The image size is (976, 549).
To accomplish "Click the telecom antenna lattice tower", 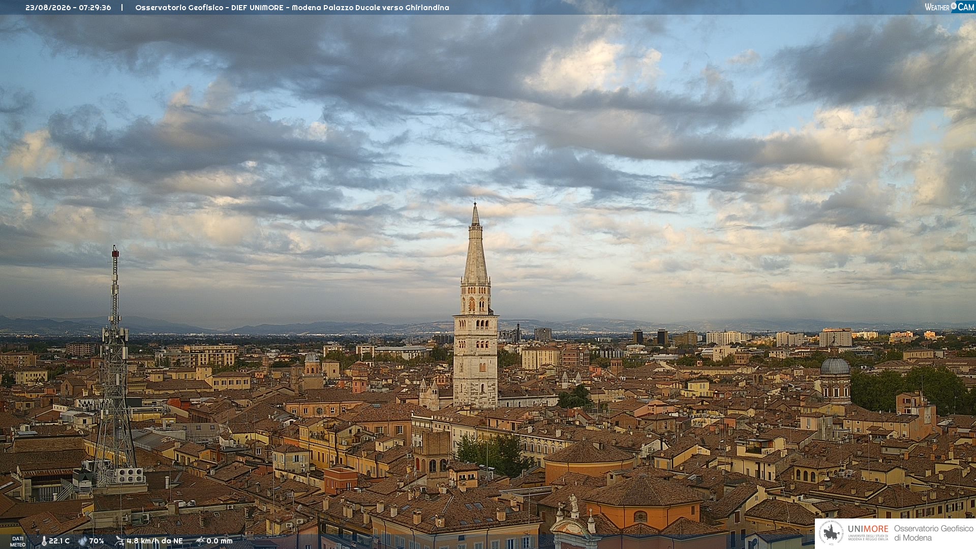I will [115, 366].
